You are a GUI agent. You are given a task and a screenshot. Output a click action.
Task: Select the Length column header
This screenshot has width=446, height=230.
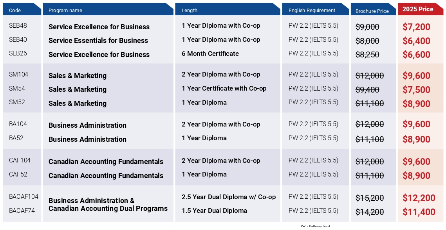(x=190, y=10)
